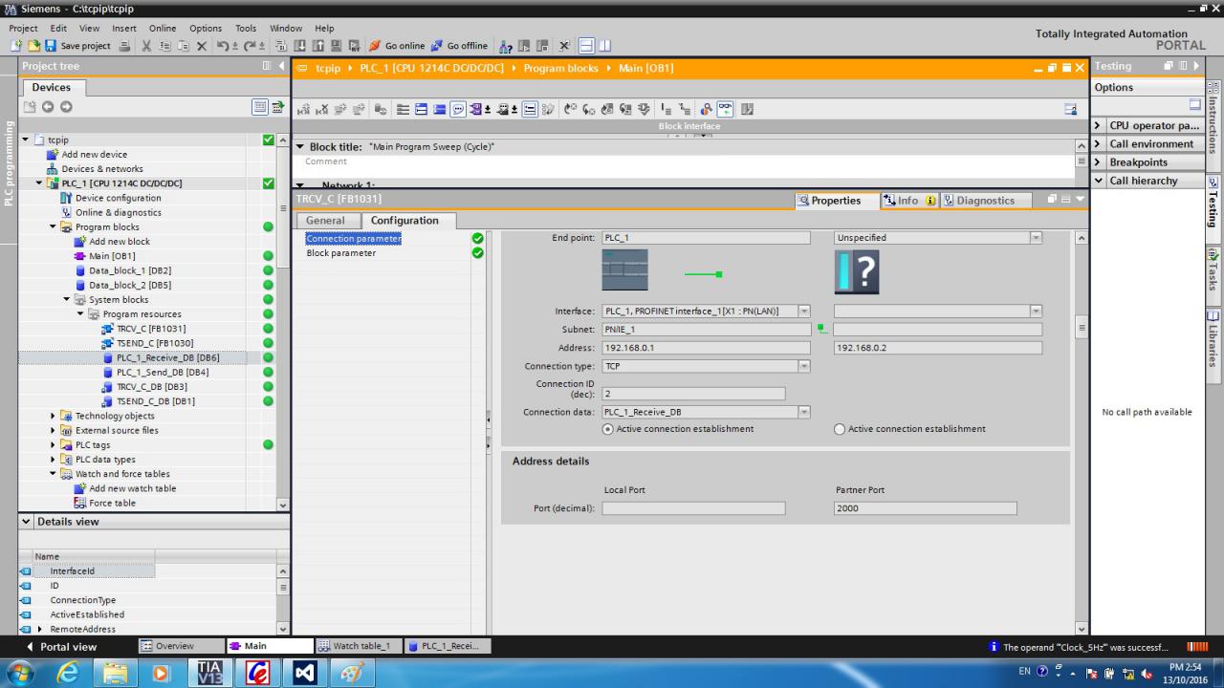Click the cut scissors icon
Screen dimensions: 1224x688
click(x=148, y=46)
